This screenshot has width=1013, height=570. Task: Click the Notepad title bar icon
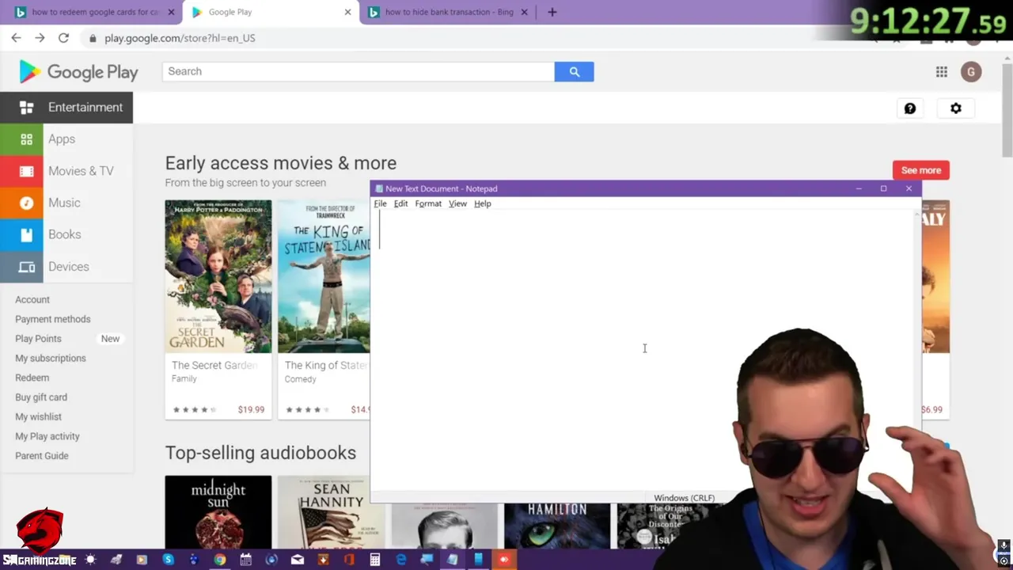pyautogui.click(x=379, y=188)
